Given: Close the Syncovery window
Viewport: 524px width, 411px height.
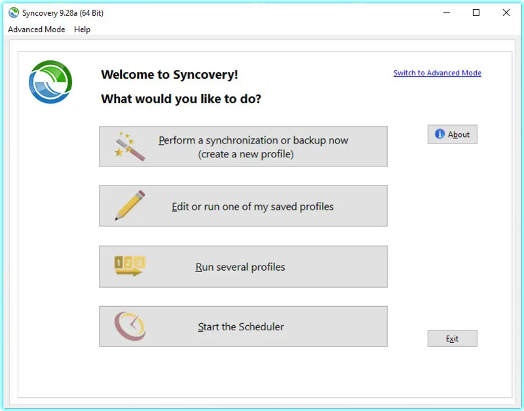Looking at the screenshot, I should 506,12.
